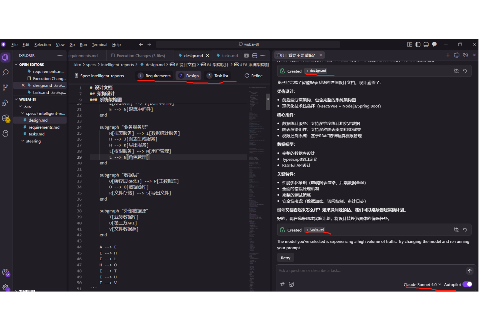Open the design.md link in chat
Screen dimensions: 480x320
click(x=316, y=71)
